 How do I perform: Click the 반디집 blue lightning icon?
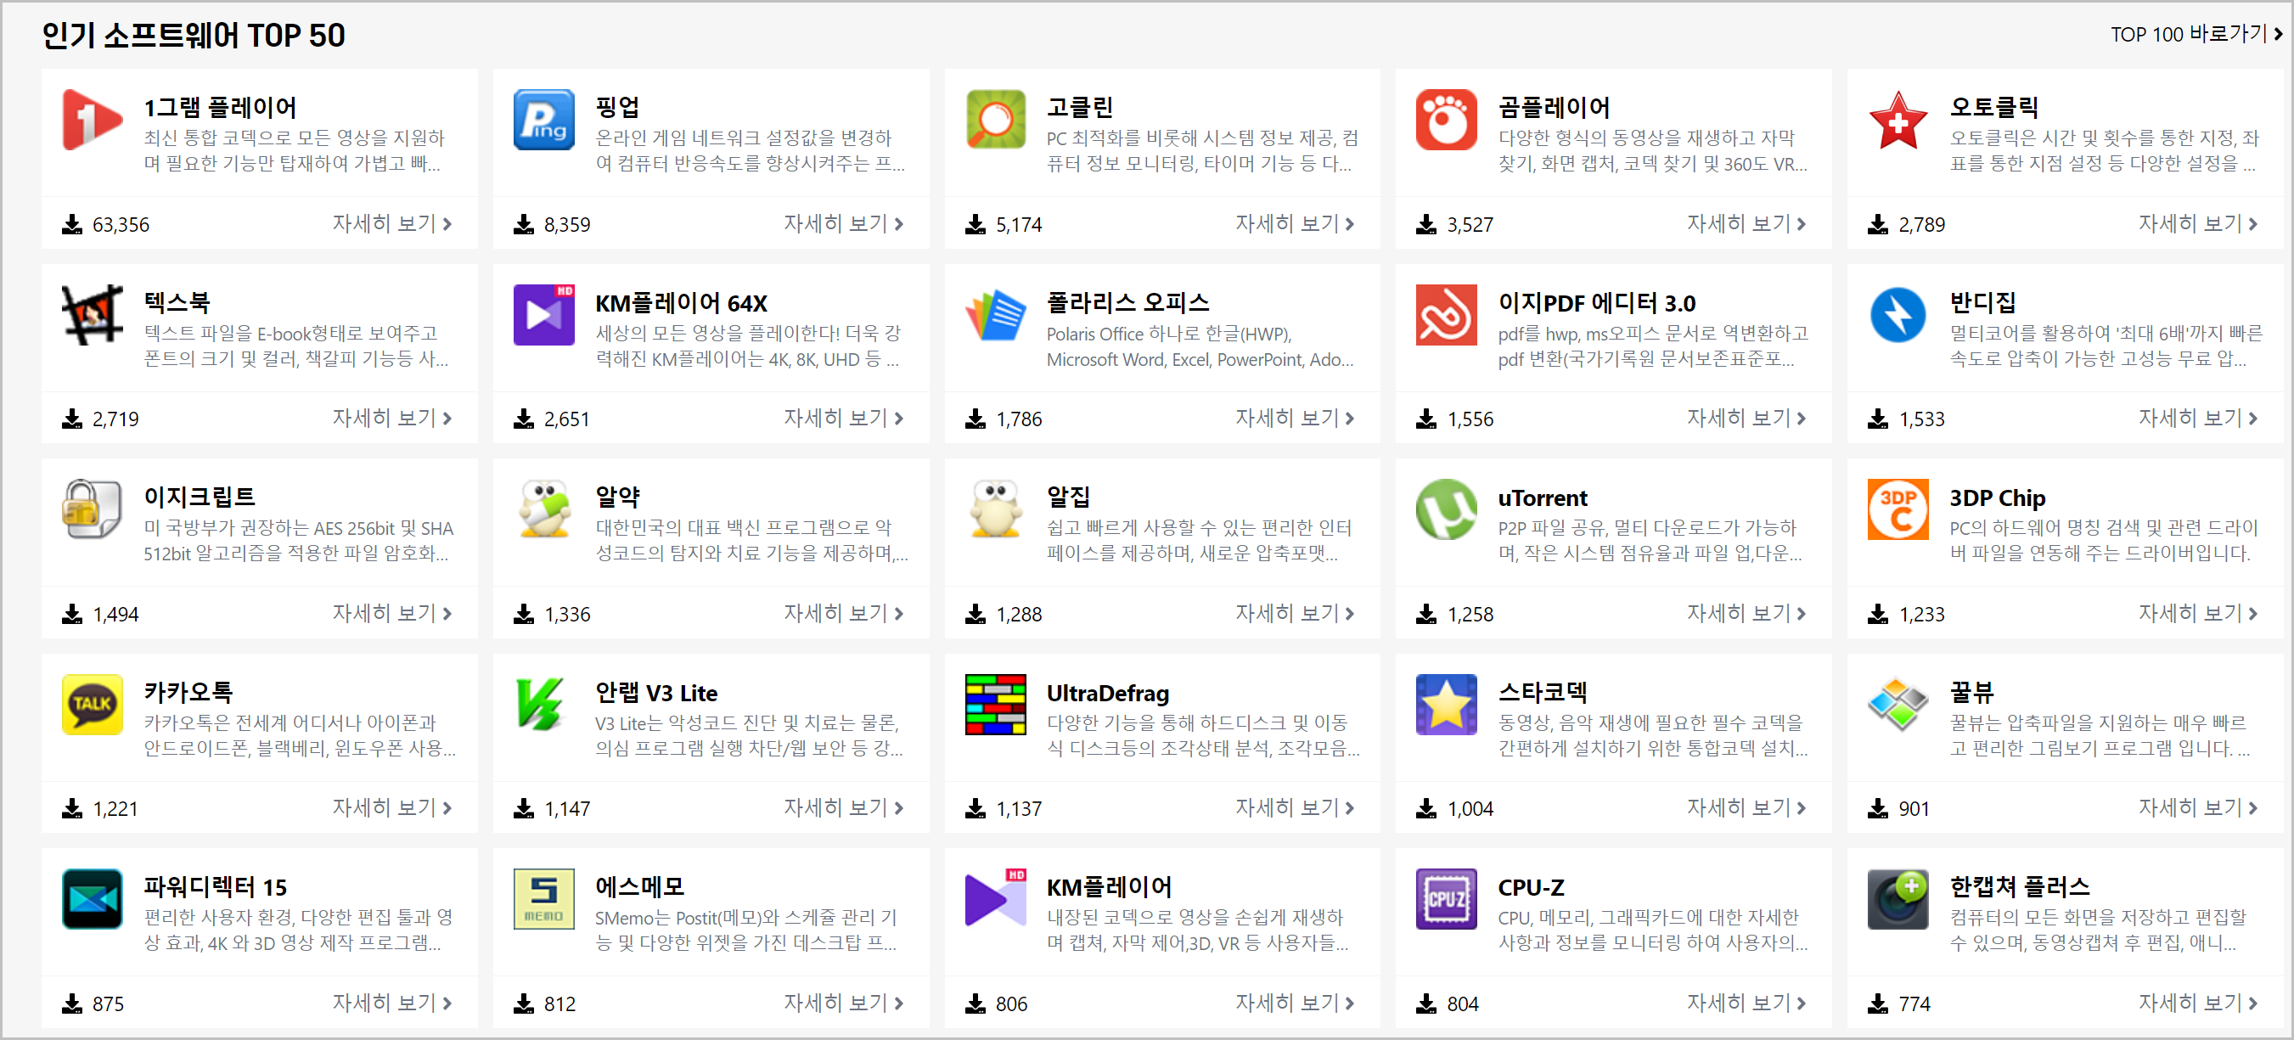coord(1897,315)
